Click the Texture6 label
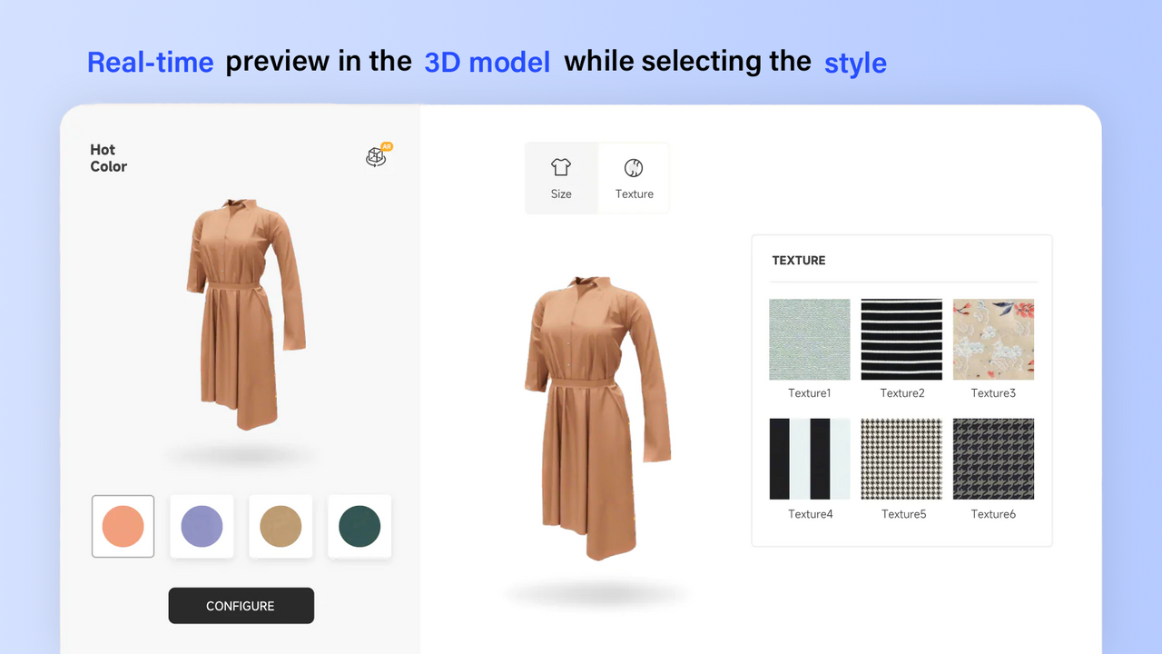 coord(993,514)
